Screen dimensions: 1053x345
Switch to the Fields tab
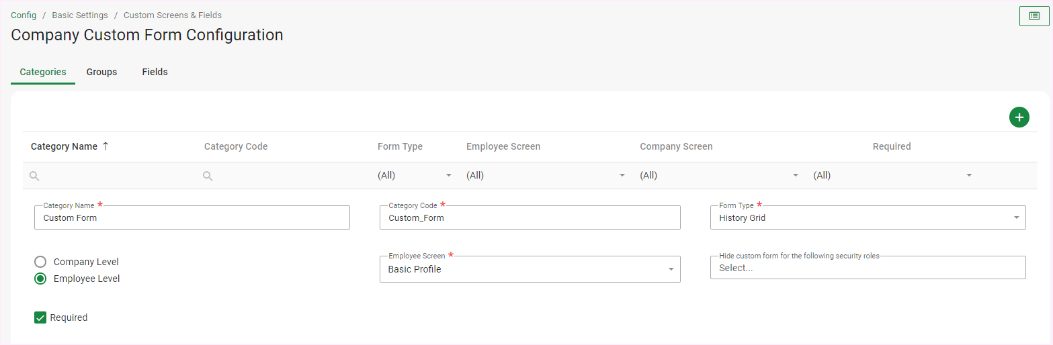click(155, 72)
